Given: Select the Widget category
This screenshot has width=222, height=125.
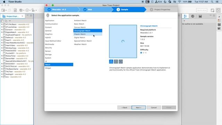Looking at the screenshot, I should coord(59,68).
